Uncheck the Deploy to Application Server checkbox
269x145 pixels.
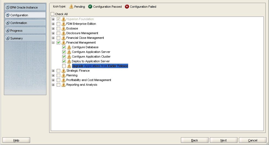coord(64,61)
